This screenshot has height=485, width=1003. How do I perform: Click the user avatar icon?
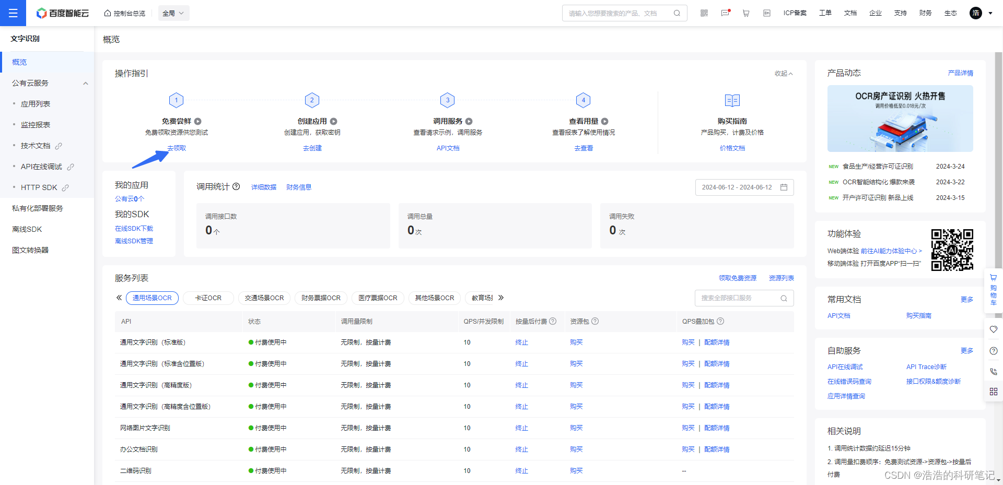click(976, 13)
